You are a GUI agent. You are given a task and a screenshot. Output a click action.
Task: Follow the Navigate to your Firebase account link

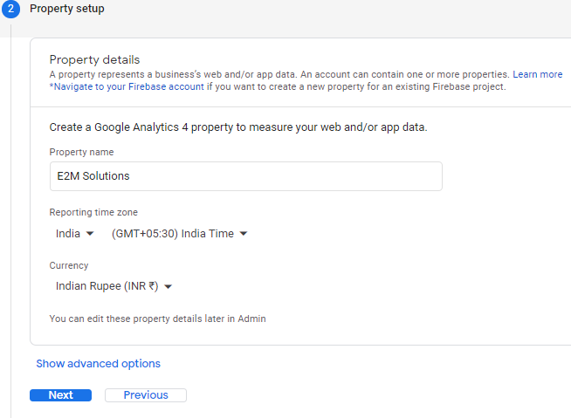pyautogui.click(x=129, y=87)
